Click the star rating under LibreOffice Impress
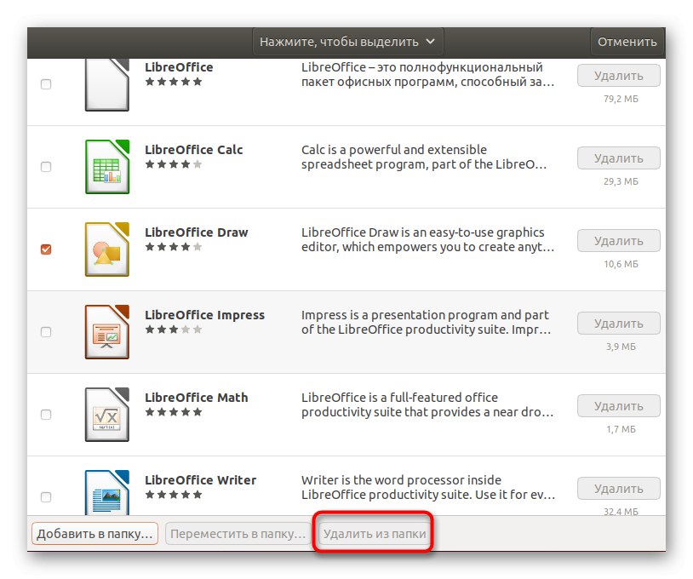Image resolution: width=693 pixels, height=579 pixels. pos(174,330)
